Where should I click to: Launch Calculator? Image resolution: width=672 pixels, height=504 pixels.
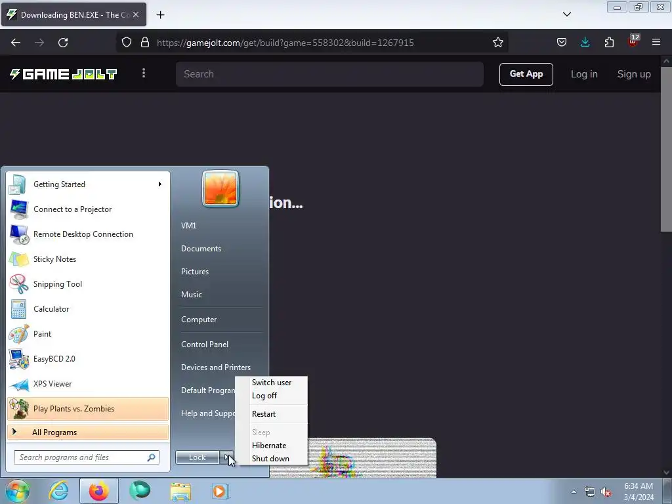tap(88, 309)
